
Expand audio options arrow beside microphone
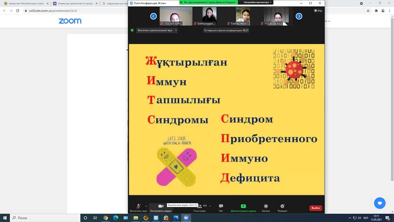(x=146, y=206)
